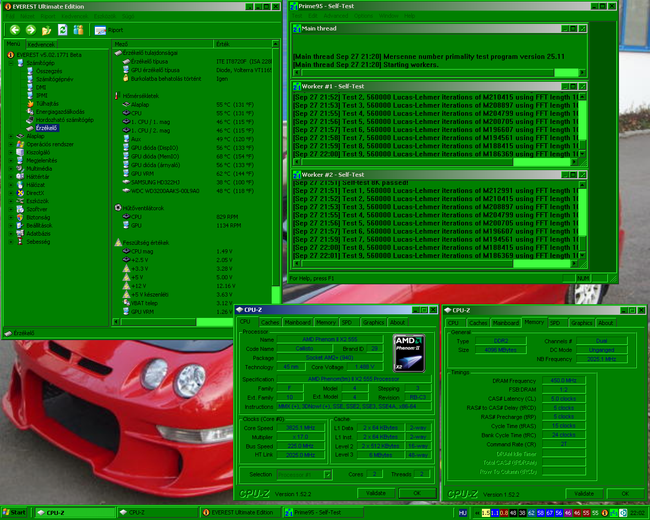Expand the Szoftver tree node

[11, 209]
